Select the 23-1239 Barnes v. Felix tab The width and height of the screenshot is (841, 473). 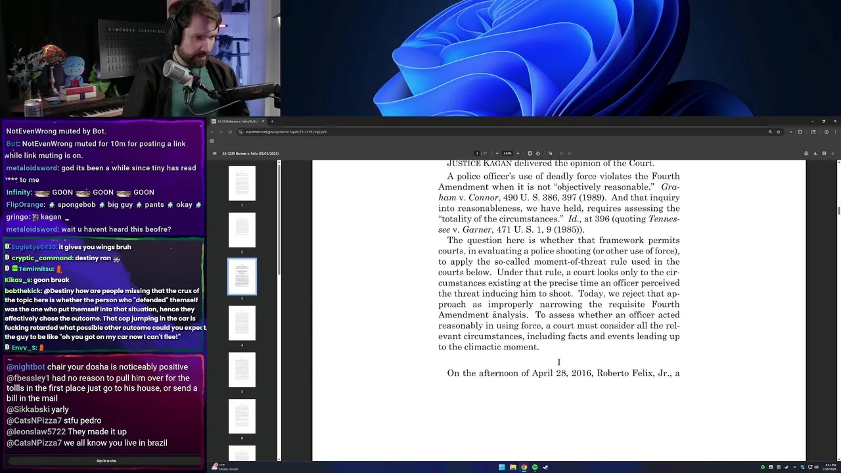pos(238,122)
